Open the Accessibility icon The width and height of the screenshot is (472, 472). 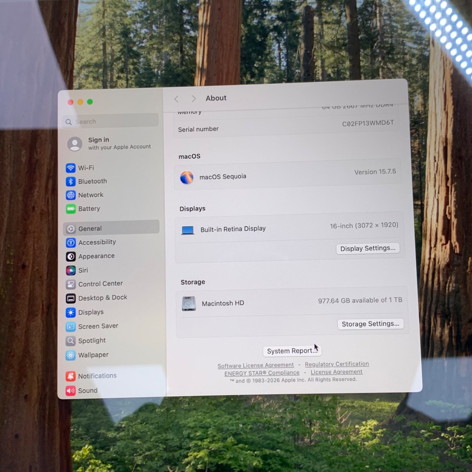point(71,243)
